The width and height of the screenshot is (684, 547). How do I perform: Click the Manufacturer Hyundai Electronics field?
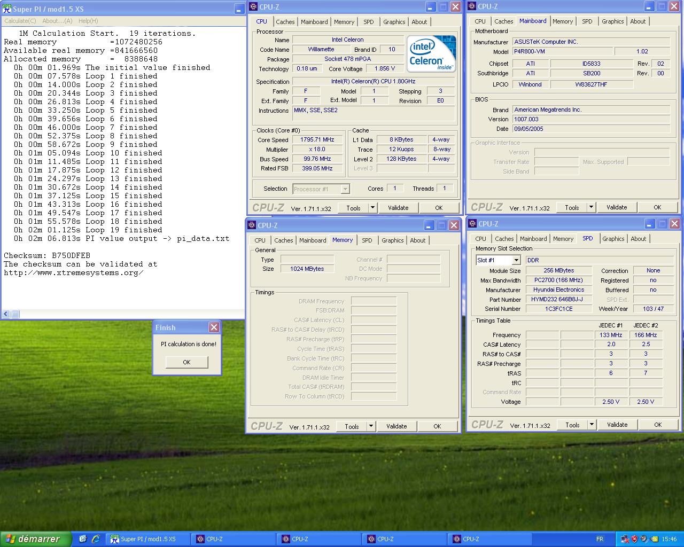point(558,290)
